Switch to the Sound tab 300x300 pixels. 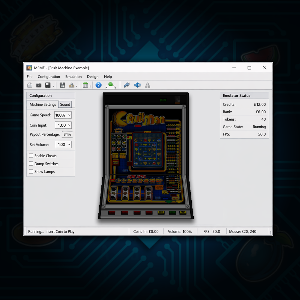pyautogui.click(x=65, y=104)
